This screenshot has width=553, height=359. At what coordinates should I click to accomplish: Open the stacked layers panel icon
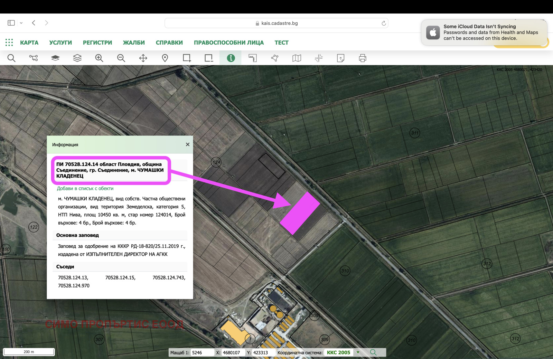(x=77, y=58)
